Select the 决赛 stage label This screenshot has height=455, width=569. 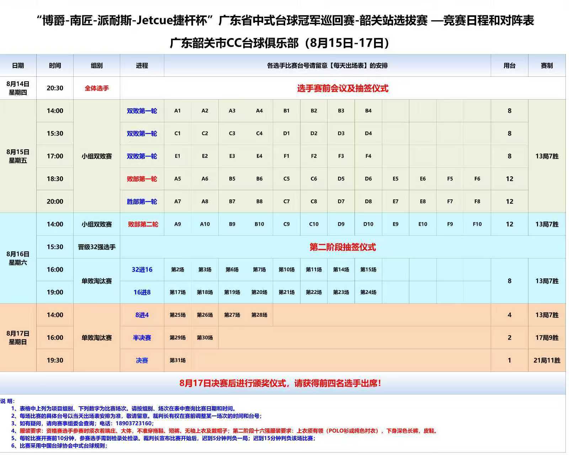(142, 360)
